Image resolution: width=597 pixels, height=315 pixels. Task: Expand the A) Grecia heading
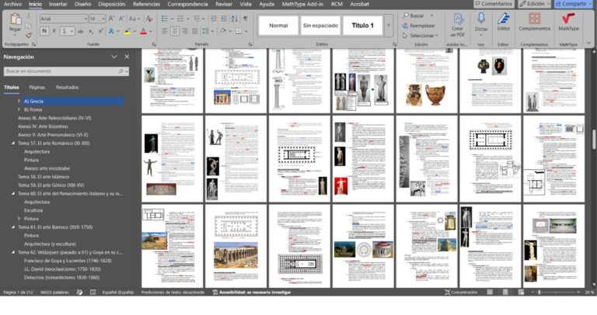(19, 101)
